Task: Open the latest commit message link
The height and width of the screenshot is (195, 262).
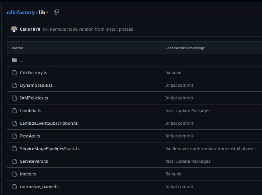Action: 88,29
